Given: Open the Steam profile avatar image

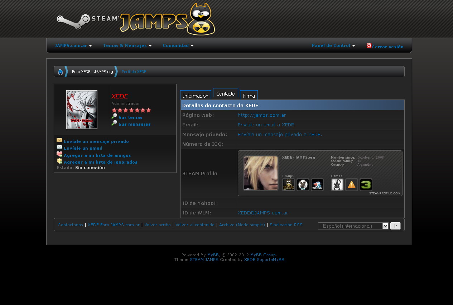Looking at the screenshot, I should coord(261,173).
